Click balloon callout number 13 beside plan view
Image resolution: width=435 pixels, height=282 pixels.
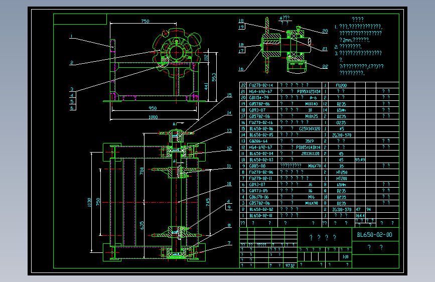(229, 130)
